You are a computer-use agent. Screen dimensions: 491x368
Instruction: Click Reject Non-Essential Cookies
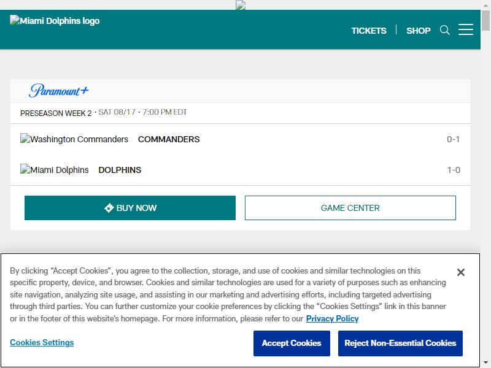[400, 343]
